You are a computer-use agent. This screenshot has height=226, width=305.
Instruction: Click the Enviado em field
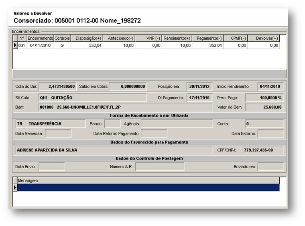pyautogui.click(x=270, y=167)
